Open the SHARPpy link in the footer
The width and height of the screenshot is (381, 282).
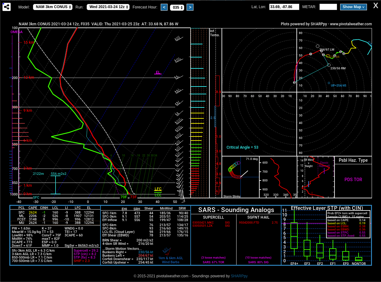point(239,276)
